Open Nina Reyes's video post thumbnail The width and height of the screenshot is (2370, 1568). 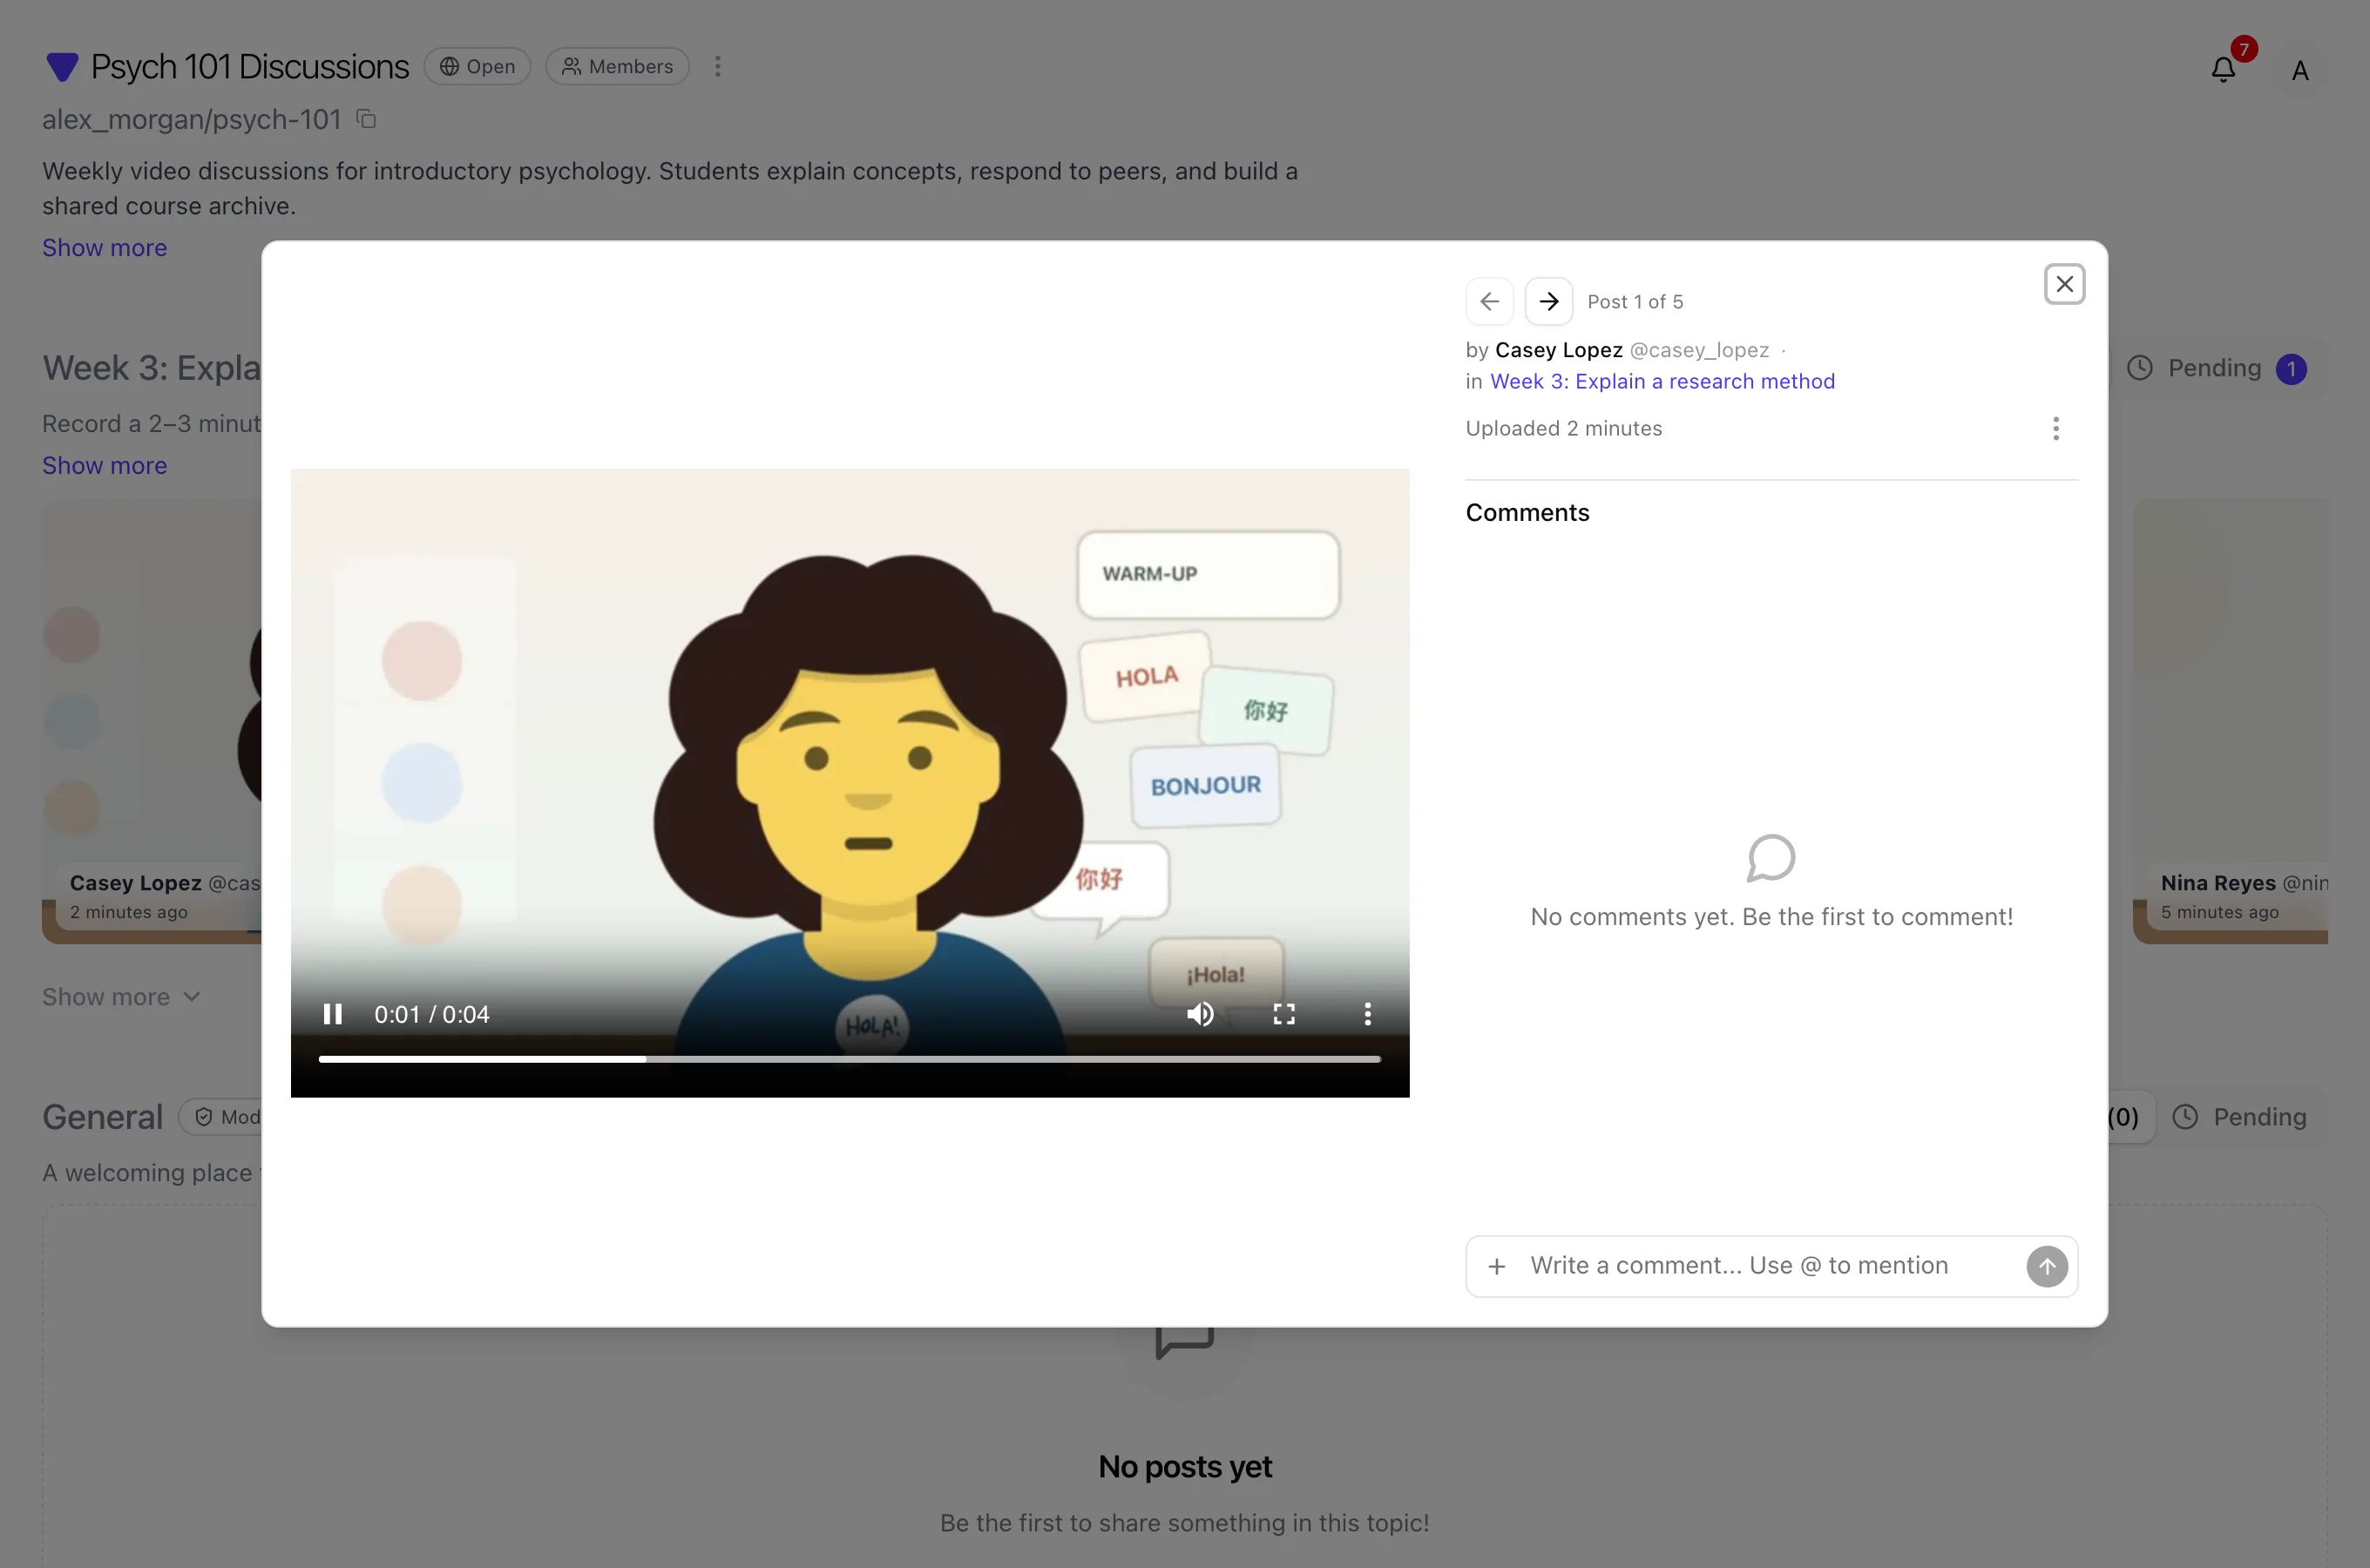tap(2230, 720)
